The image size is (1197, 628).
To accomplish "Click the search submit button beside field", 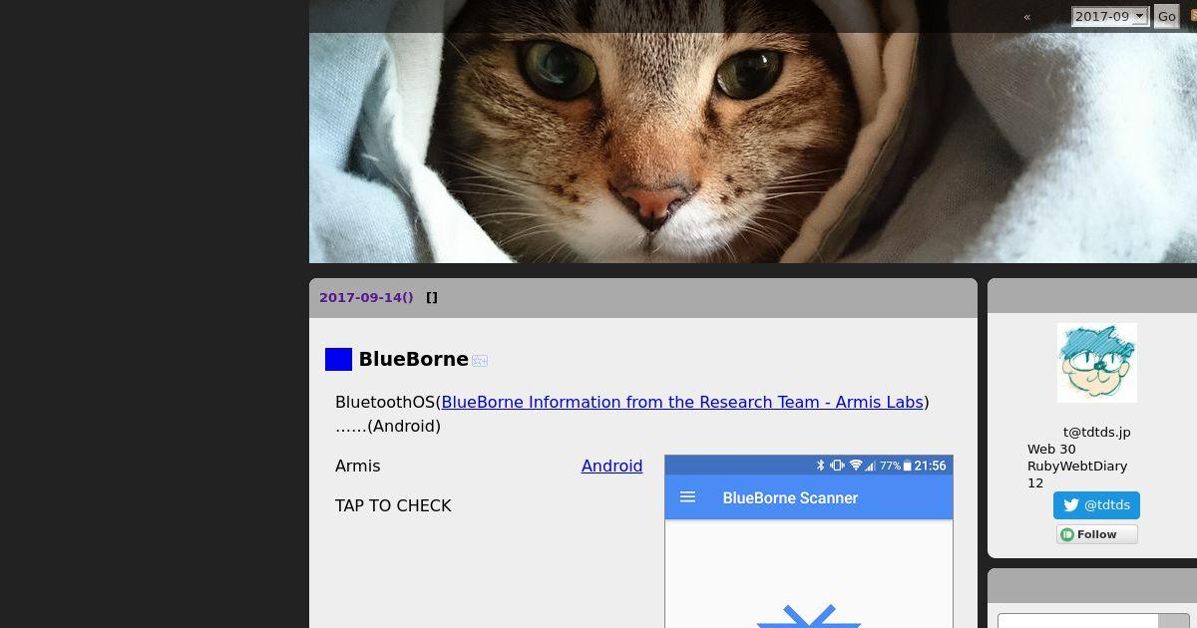I will tap(1173, 620).
